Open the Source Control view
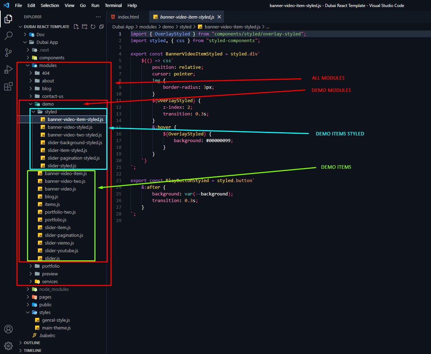The image size is (431, 354). coord(8,52)
